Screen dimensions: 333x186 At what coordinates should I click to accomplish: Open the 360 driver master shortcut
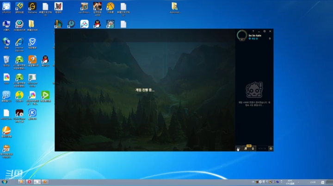click(19, 26)
